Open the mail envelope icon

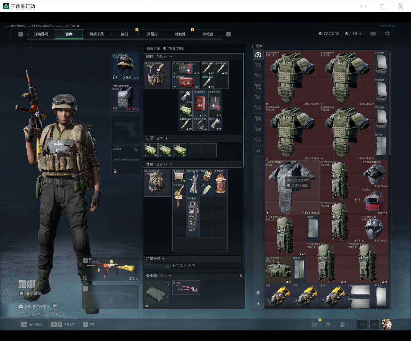373,33
